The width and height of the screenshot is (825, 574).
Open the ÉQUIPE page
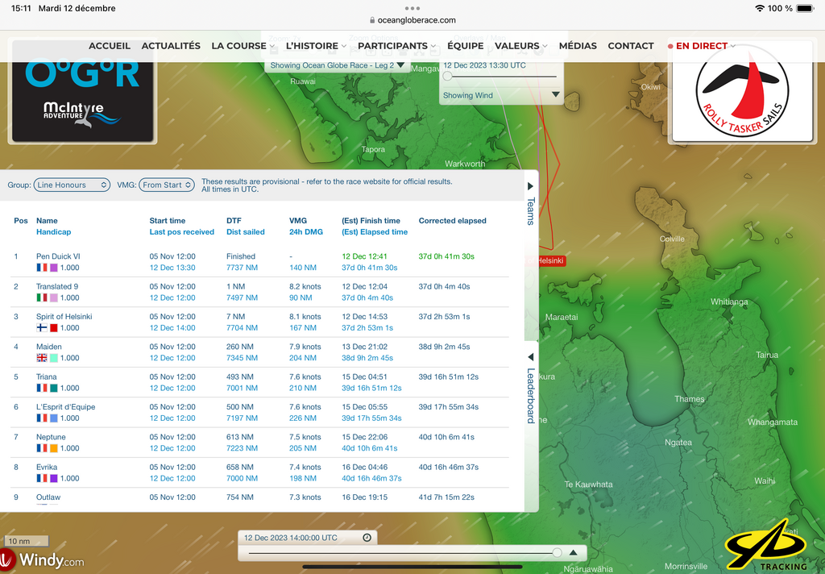tap(466, 46)
